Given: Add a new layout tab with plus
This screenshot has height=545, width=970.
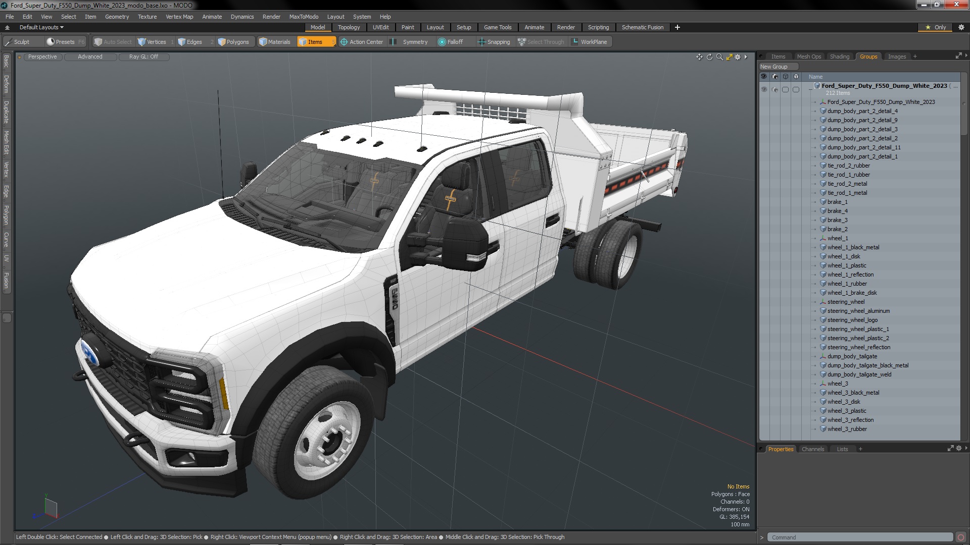Looking at the screenshot, I should (x=677, y=27).
